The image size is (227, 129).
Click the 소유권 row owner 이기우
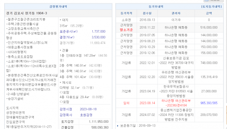tap(176, 20)
